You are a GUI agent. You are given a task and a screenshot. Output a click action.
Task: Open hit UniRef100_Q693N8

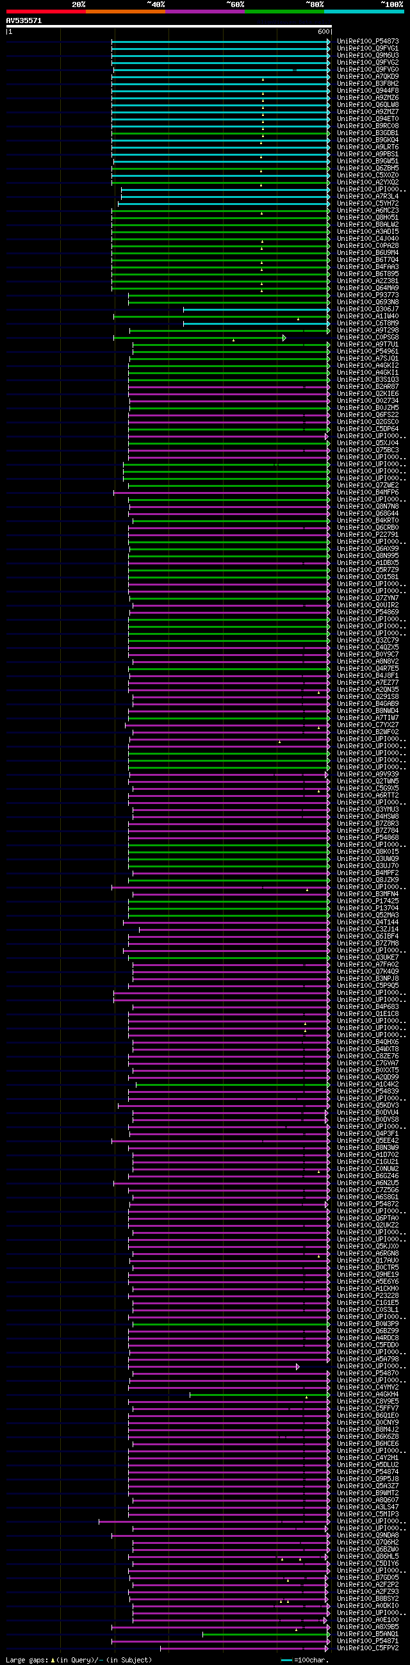coord(367,302)
